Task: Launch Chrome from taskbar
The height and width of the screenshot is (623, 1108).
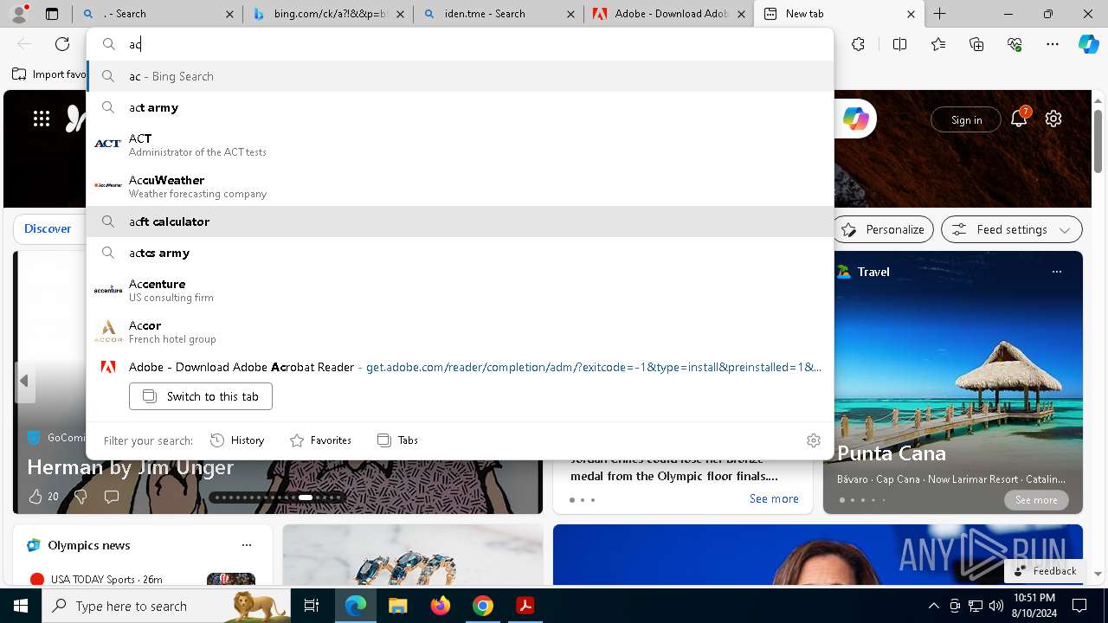Action: point(482,606)
